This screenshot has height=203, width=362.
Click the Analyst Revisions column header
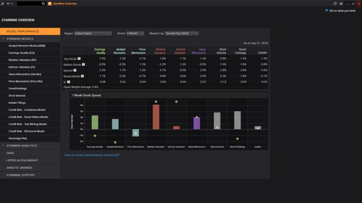119,51
